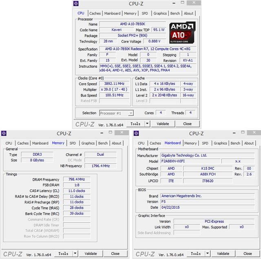Click CAS# Latency value 11.0 clocks

pos(77,191)
